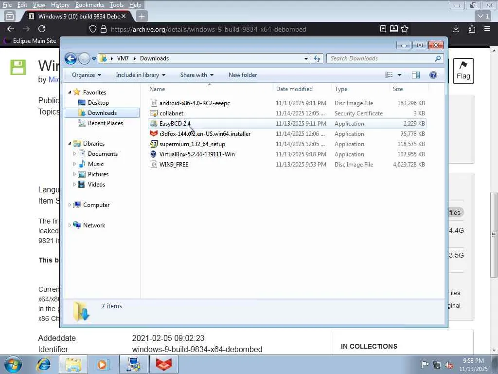Open the browser View menu
Image resolution: width=498 pixels, height=374 pixels.
[39, 5]
